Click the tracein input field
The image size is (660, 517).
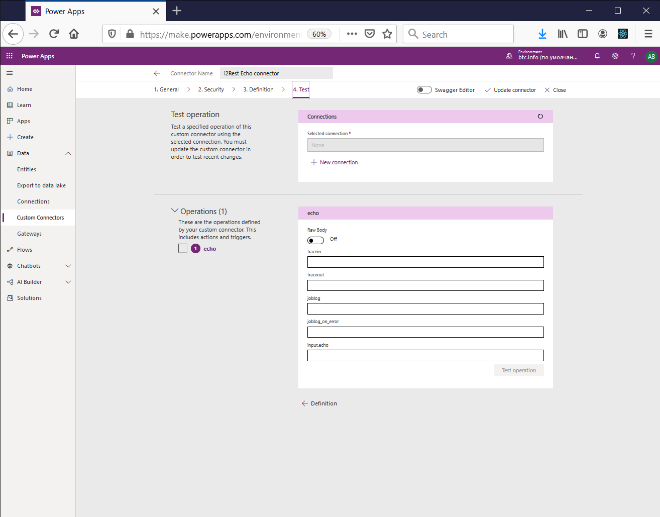point(425,262)
